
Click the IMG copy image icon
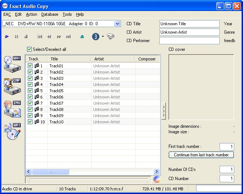click(x=12, y=109)
